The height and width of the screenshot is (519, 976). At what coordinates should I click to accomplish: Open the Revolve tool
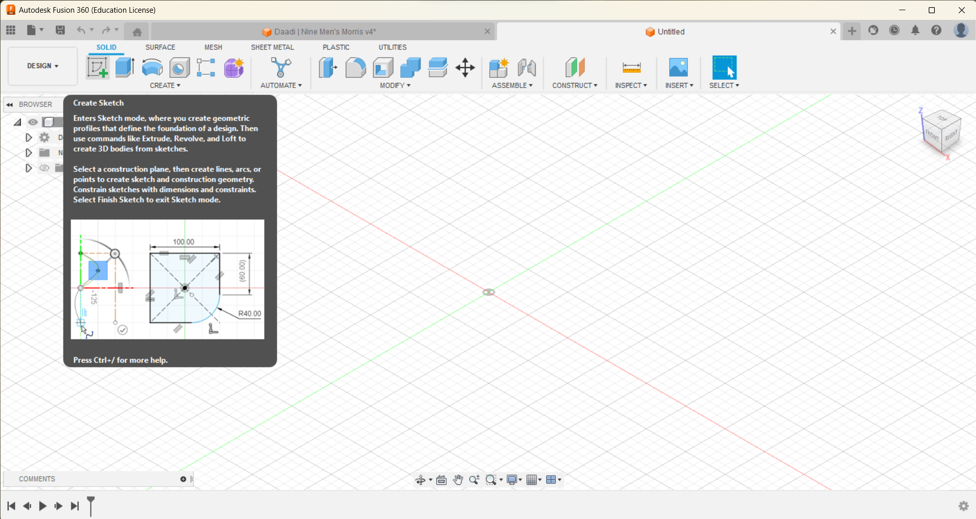pos(152,68)
